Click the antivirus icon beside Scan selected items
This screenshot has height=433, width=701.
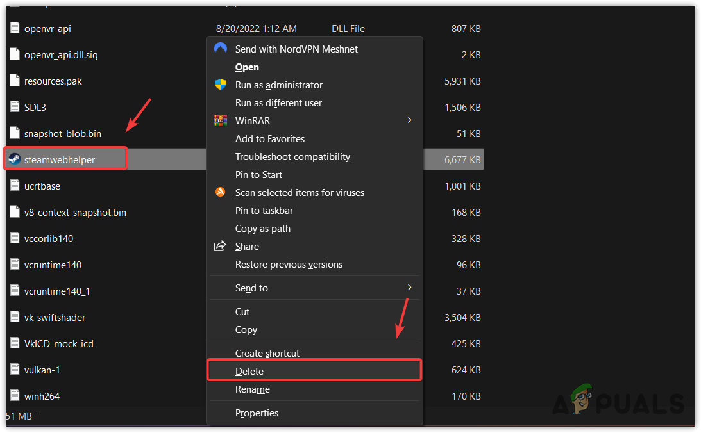click(220, 192)
